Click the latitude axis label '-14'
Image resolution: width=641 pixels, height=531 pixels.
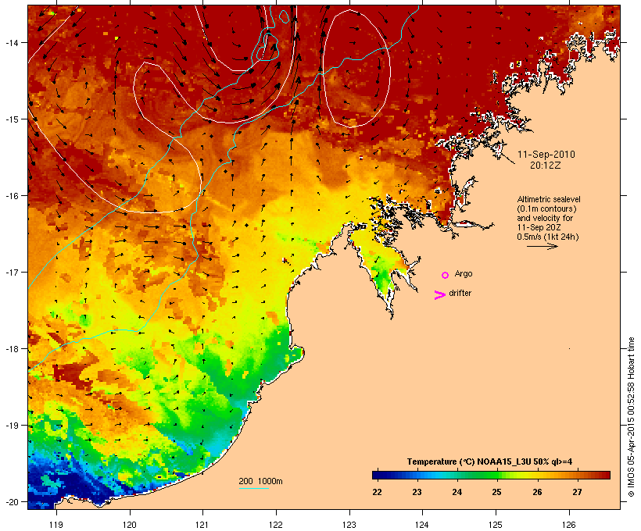click(12, 42)
